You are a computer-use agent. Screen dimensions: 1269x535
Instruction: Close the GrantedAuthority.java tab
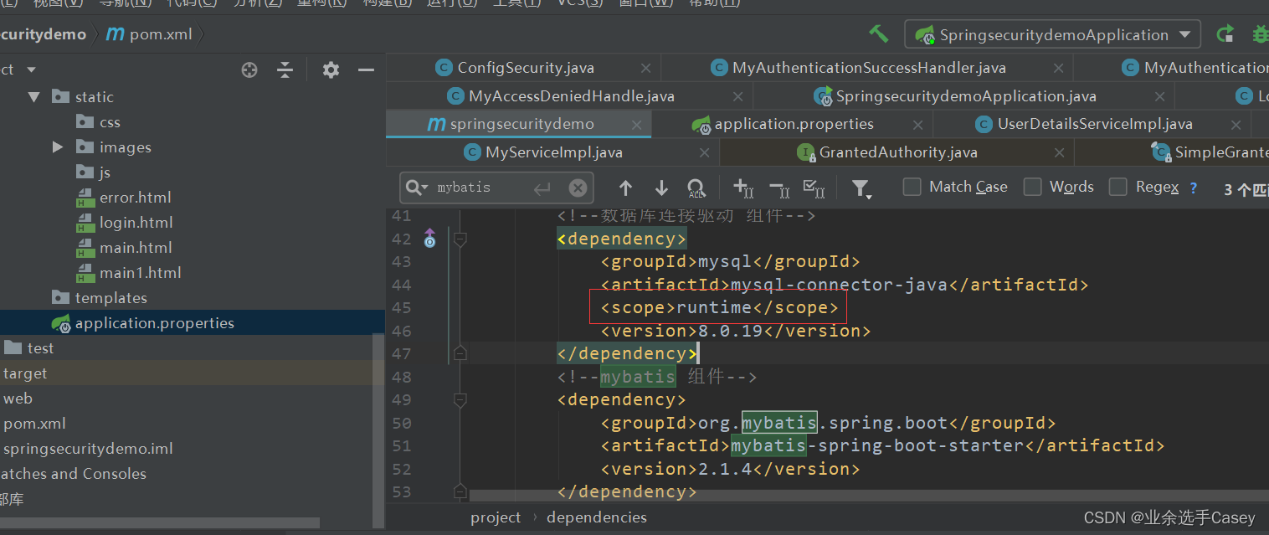pyautogui.click(x=1060, y=153)
